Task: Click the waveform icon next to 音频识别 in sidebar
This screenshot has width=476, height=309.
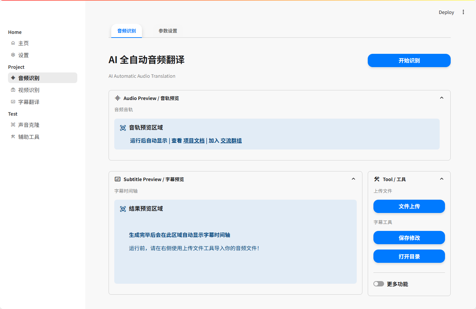Action: [x=13, y=78]
